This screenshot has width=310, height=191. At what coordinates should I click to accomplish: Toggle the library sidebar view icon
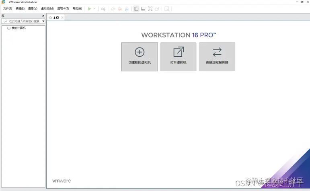point(136,9)
